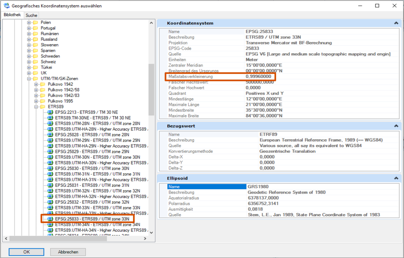The image size is (404, 258).
Task: Click the globe icon of ETRS89.UTM-28N
Action: [50, 123]
